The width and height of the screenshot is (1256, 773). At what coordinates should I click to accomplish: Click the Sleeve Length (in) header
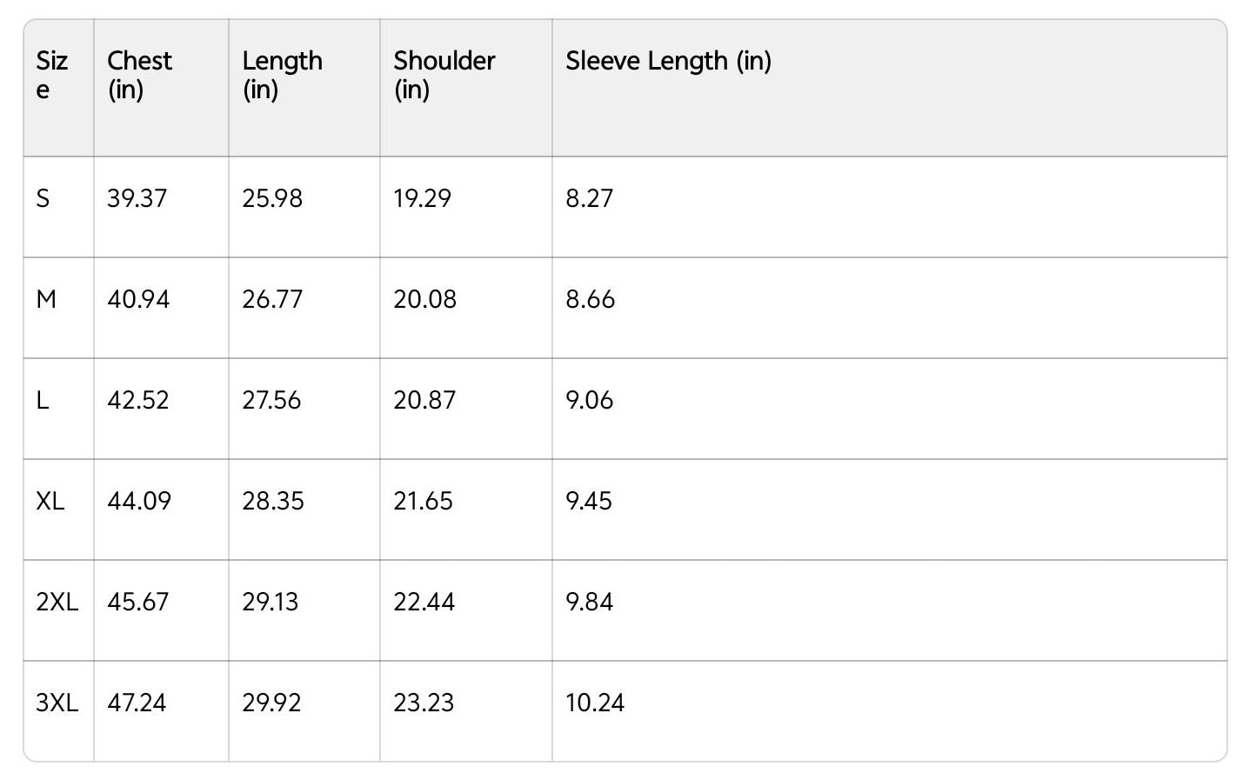tap(668, 61)
